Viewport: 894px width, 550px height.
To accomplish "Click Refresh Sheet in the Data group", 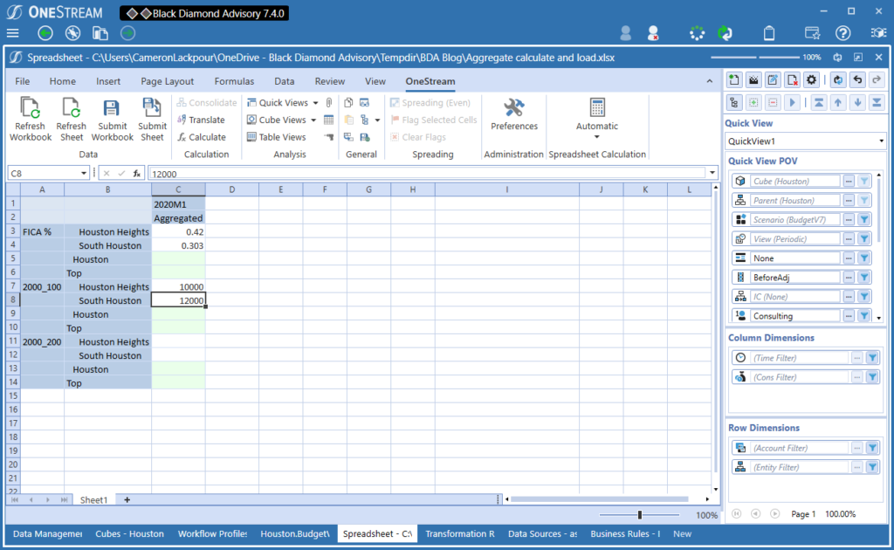I will [x=72, y=120].
